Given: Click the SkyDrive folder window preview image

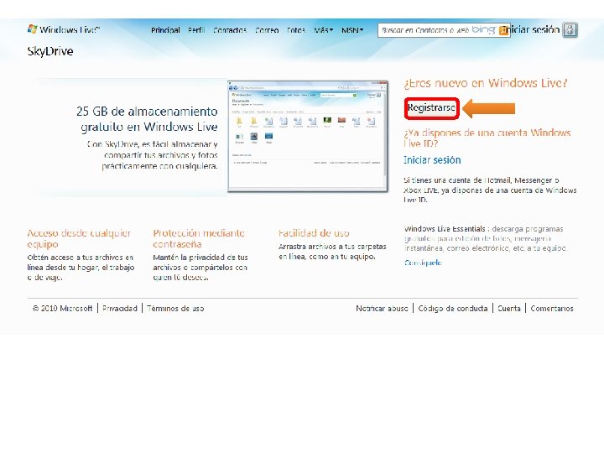Looking at the screenshot, I should click(x=307, y=137).
